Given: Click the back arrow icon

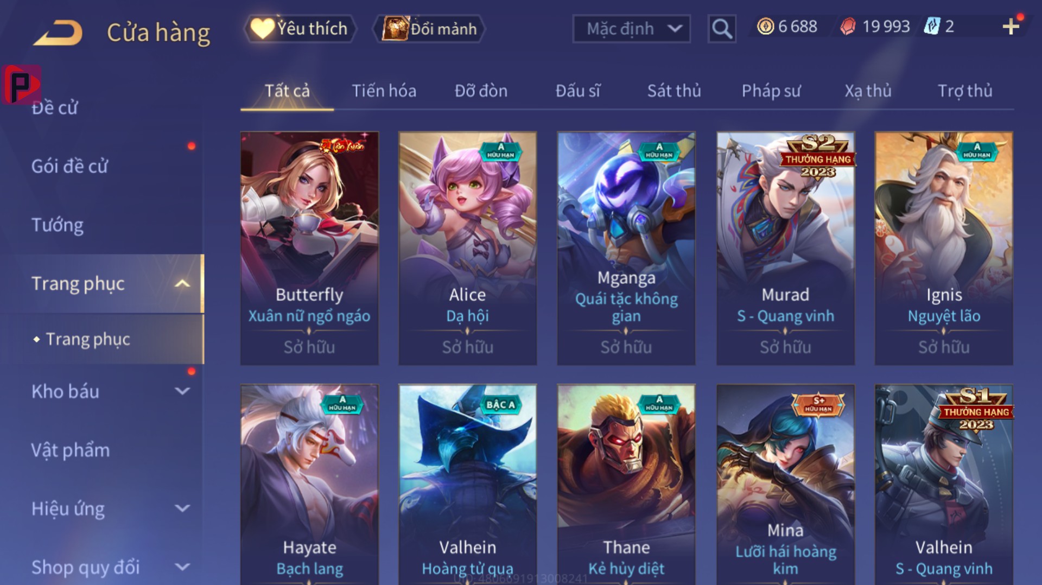Looking at the screenshot, I should click(x=59, y=33).
